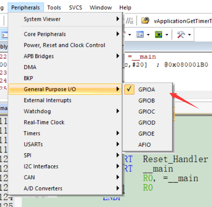
Task: Click the green board debug icon
Action: click(x=158, y=34)
